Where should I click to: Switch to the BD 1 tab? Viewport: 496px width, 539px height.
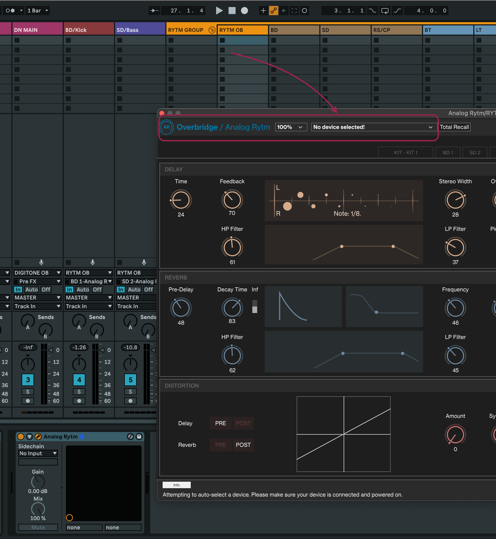pos(448,152)
